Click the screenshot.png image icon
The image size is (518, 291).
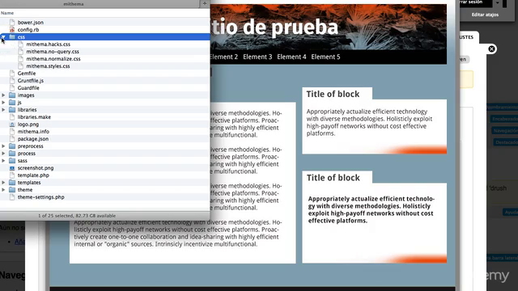pos(12,168)
